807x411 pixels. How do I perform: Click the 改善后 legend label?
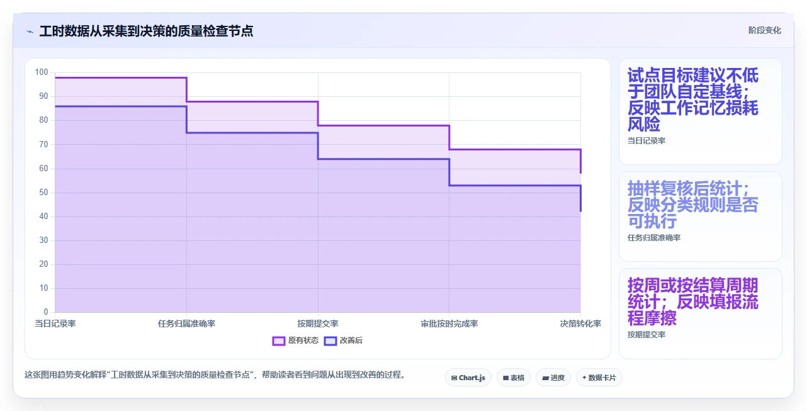351,341
